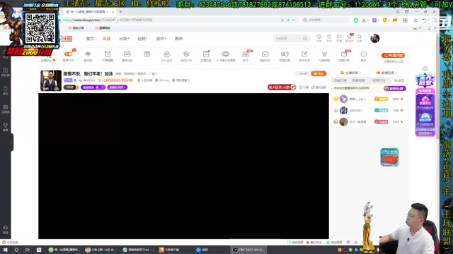Viewport: 453px width, 254px height.
Task: Switch to the second ranking tab
Action: 359,80
